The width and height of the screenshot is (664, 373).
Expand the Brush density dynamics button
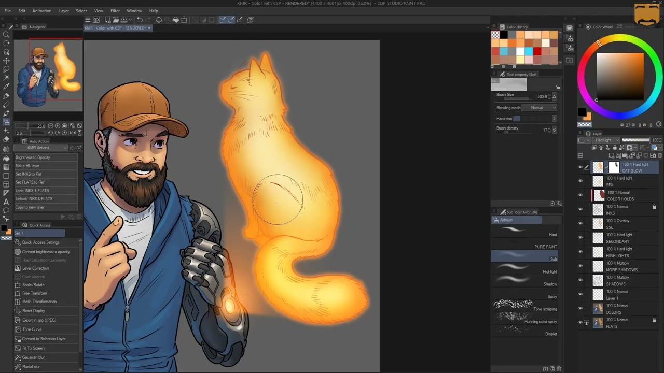click(554, 130)
